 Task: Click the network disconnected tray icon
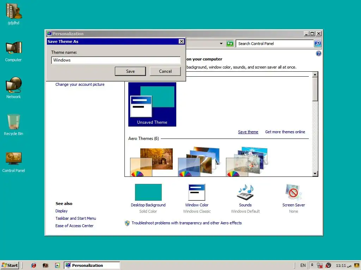tap(319, 265)
